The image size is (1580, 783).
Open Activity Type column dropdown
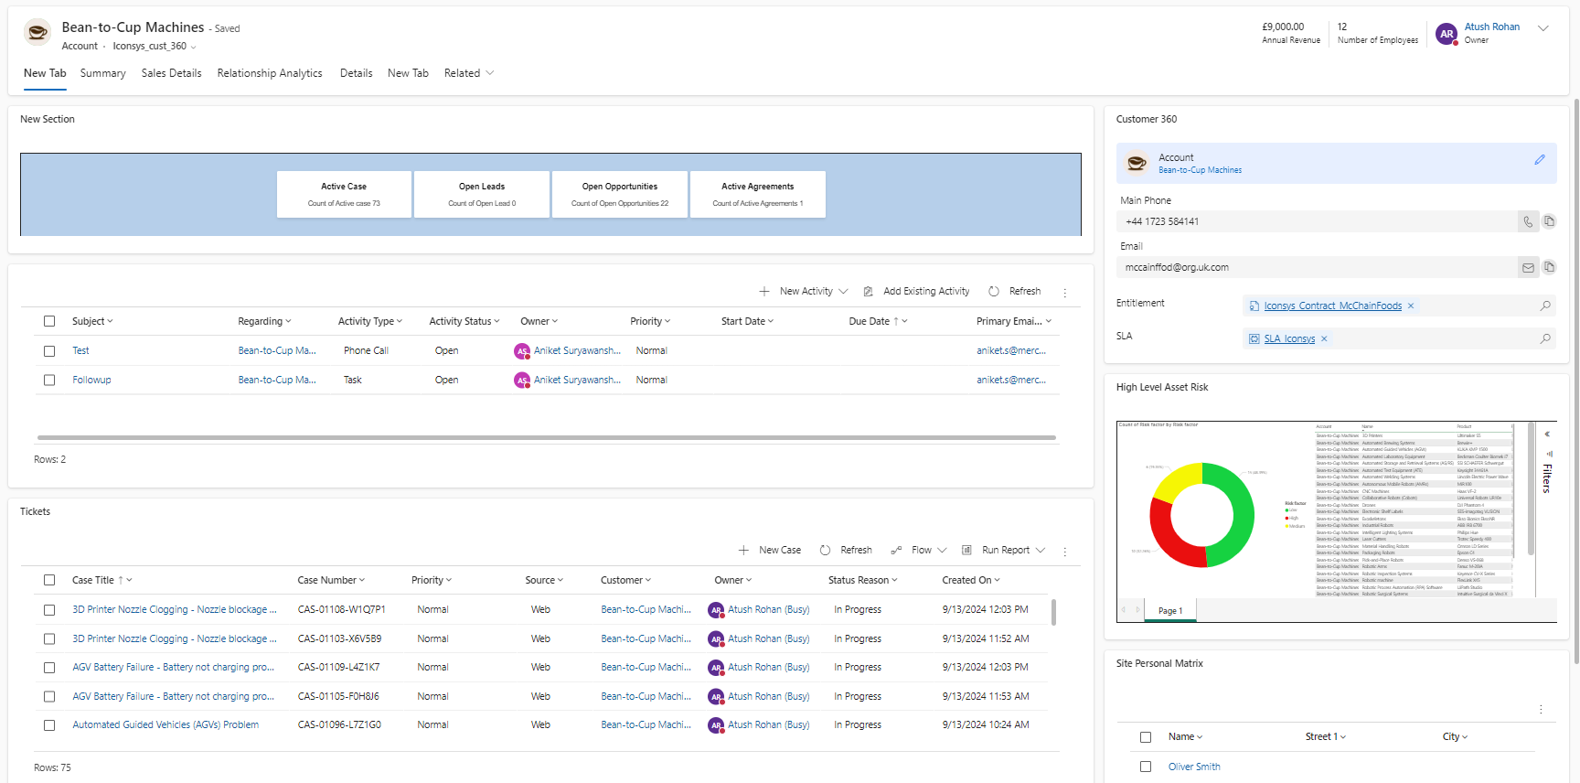[x=370, y=321]
